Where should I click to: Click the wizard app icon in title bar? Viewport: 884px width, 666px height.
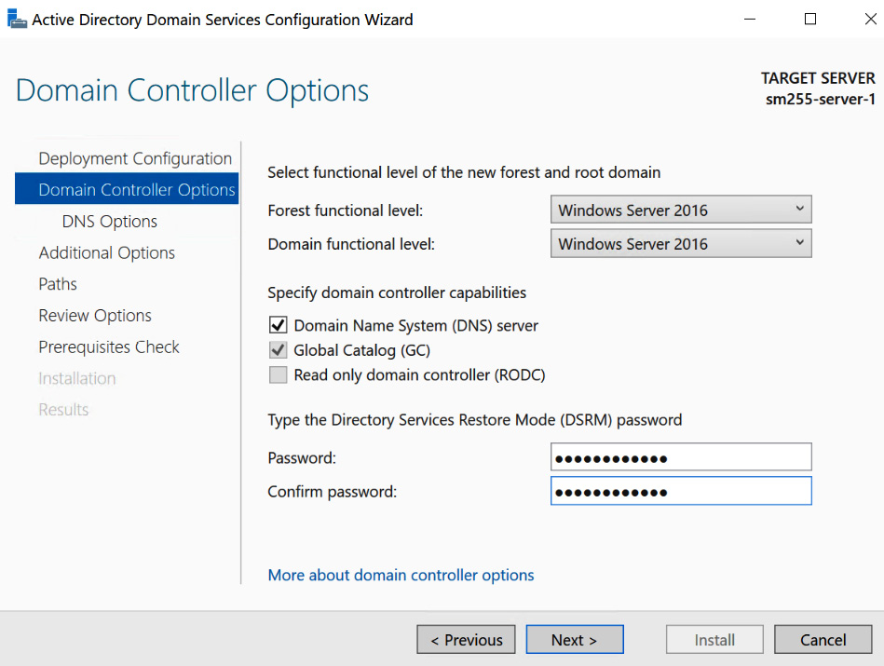tap(17, 20)
